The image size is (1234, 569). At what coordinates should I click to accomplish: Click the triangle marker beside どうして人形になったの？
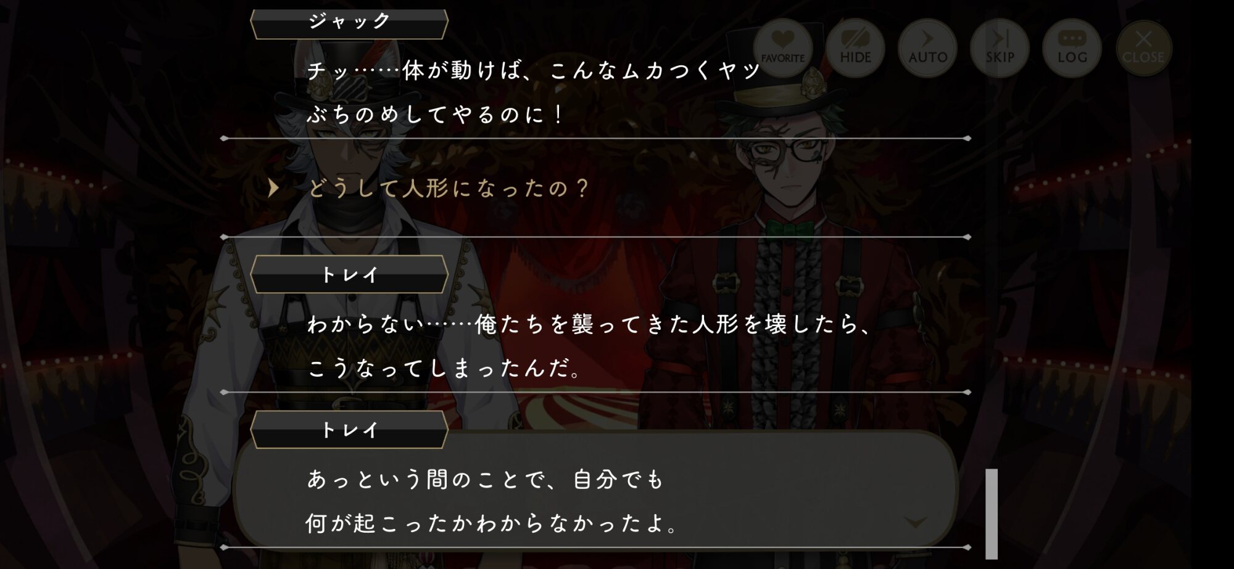273,188
